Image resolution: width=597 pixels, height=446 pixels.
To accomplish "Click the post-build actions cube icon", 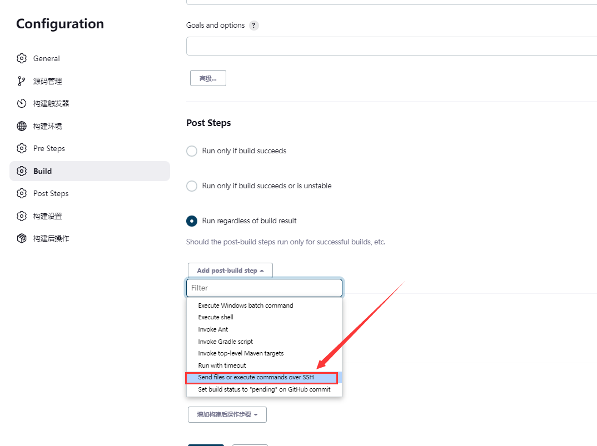I will click(x=22, y=238).
